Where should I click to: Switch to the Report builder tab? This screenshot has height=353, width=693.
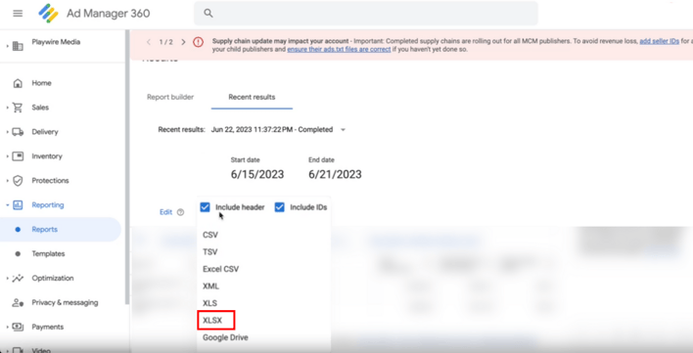click(170, 97)
